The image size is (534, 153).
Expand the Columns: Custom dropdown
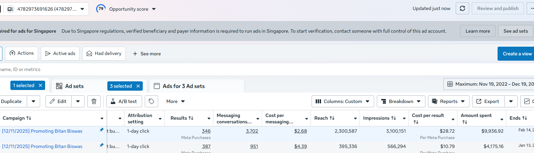(342, 101)
